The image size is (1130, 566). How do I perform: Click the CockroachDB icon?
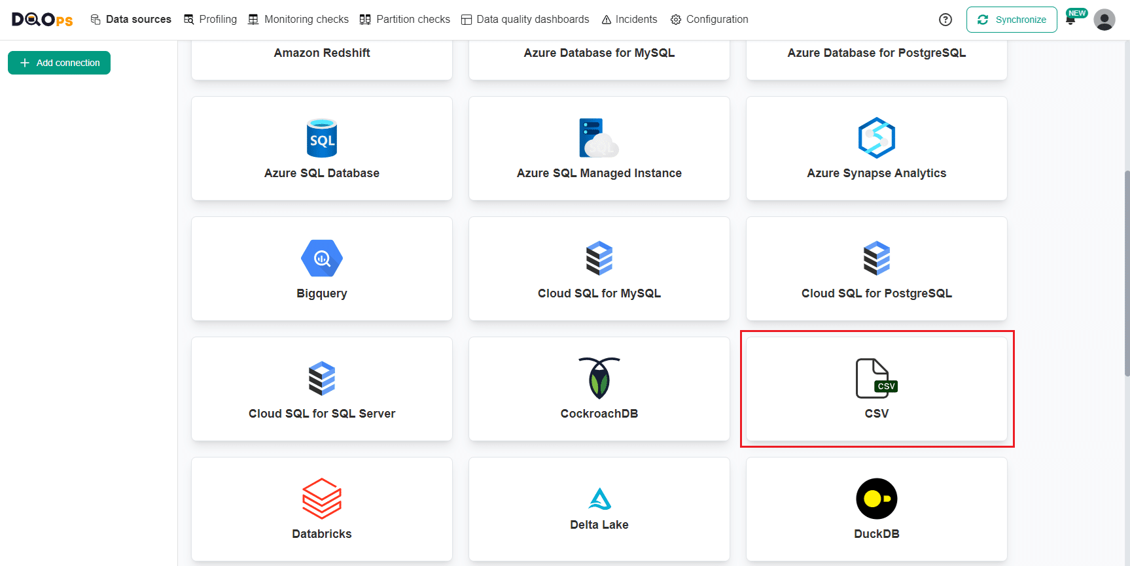(x=599, y=378)
